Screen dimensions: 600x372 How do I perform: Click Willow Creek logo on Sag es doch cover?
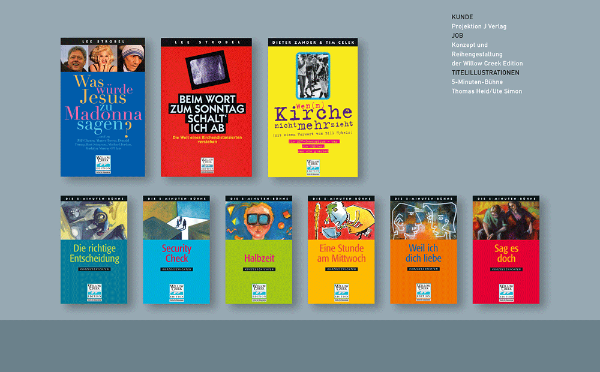pyautogui.click(x=506, y=292)
